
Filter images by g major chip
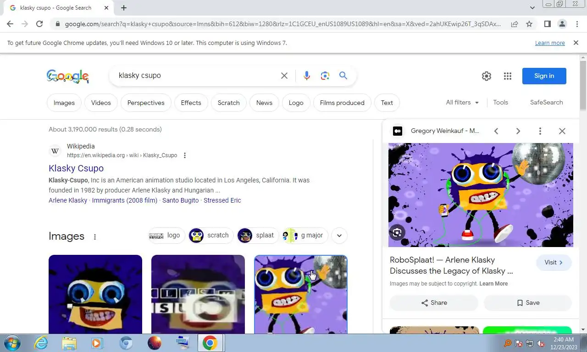pyautogui.click(x=304, y=236)
